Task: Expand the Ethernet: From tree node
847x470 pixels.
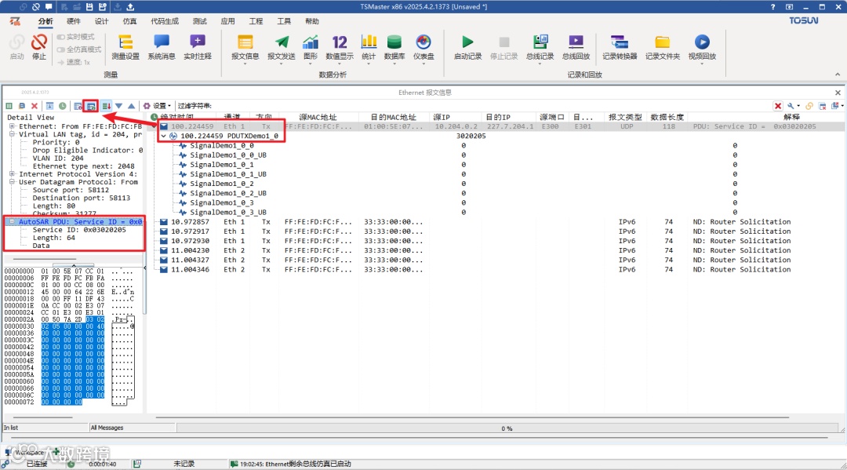Action: pyautogui.click(x=12, y=126)
